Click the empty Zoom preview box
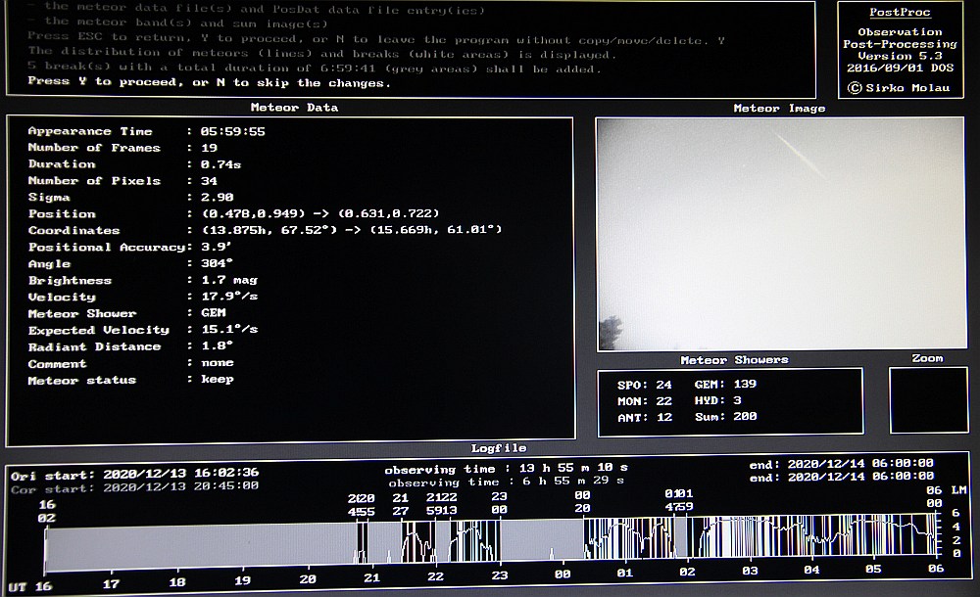This screenshot has width=980, height=597. pos(927,400)
